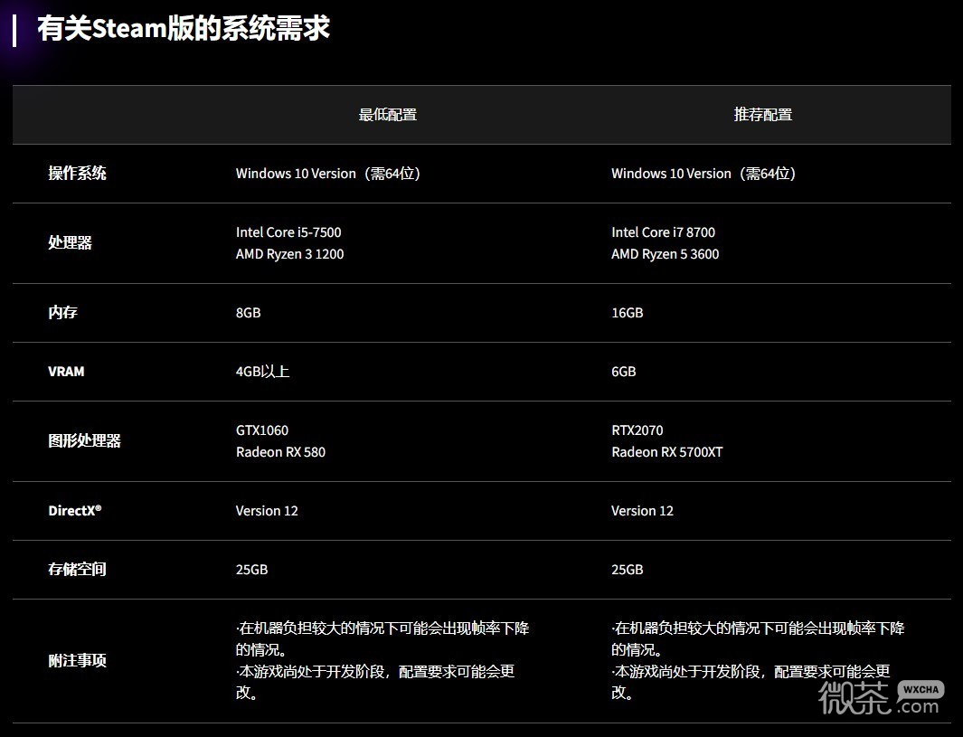Click the heading 有关Steam版的系统需求

[x=183, y=28]
